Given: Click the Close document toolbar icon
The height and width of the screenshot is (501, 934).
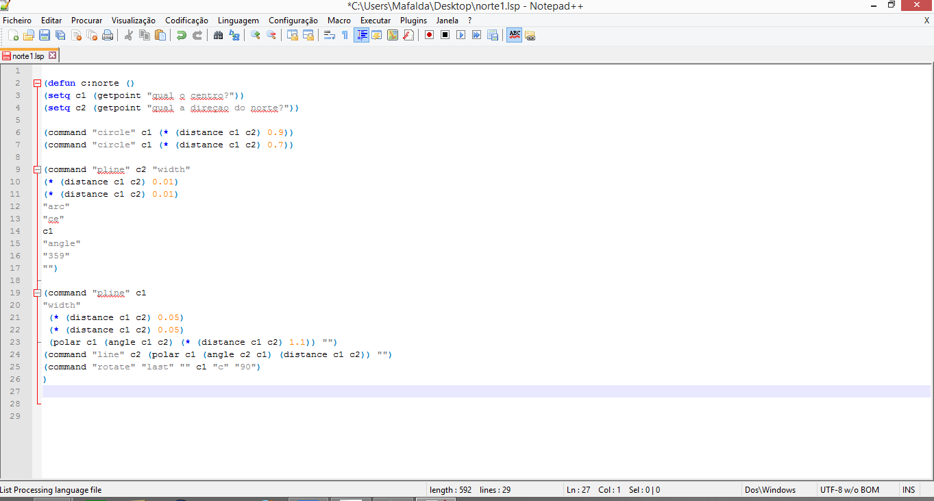Looking at the screenshot, I should tap(76, 35).
